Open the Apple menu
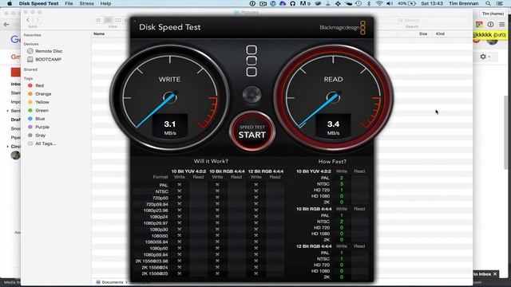Viewport: 511px width, 287px height. tap(10, 3)
